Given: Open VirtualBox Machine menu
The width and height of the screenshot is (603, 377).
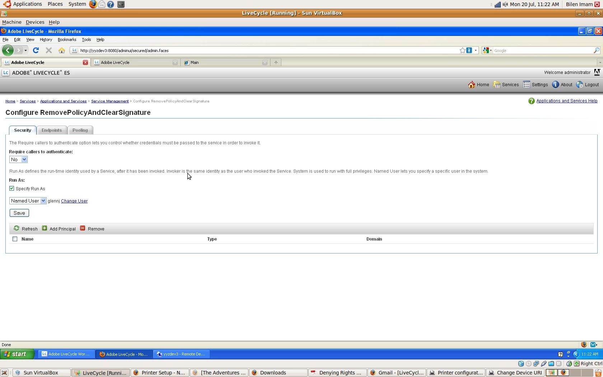Looking at the screenshot, I should click(x=12, y=22).
